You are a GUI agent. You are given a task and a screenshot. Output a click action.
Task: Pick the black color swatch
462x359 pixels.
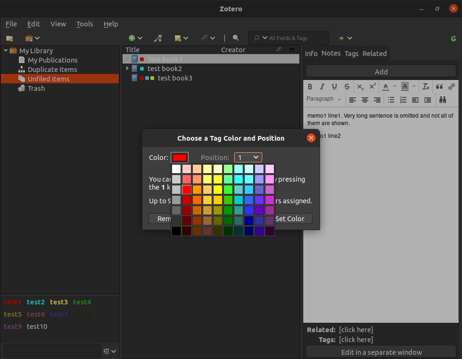point(176,231)
